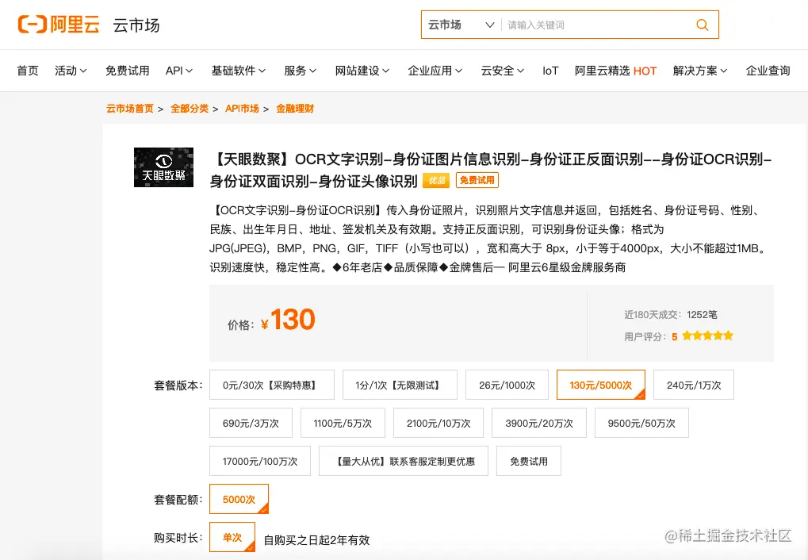The width and height of the screenshot is (808, 560).
Task: Expand the 云安全 menu
Action: pos(503,71)
